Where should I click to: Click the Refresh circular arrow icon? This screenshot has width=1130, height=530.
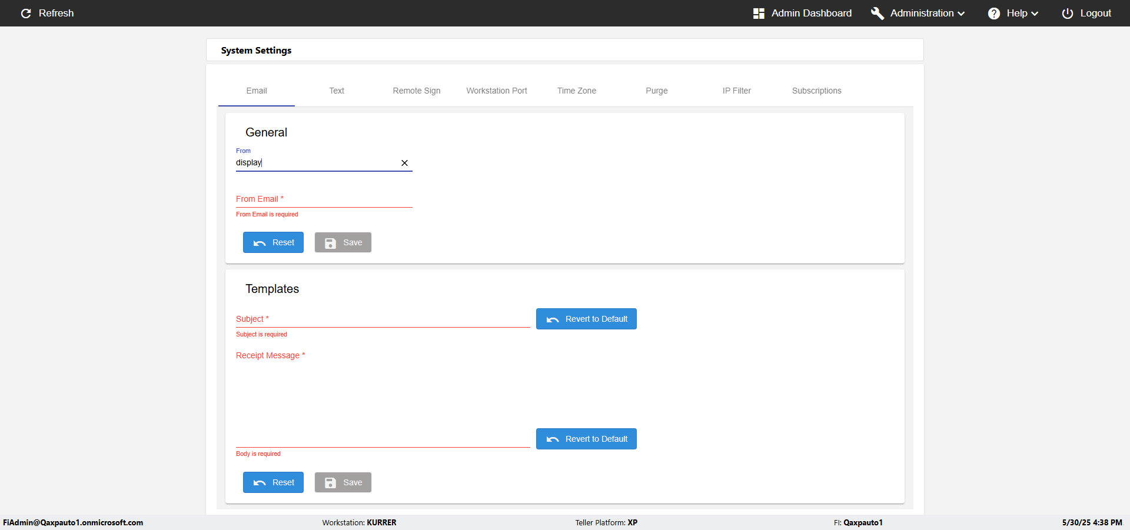click(26, 13)
